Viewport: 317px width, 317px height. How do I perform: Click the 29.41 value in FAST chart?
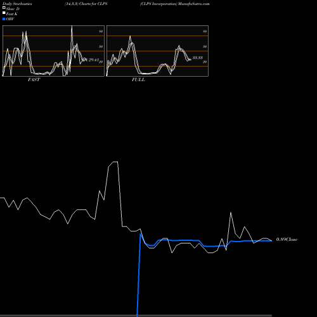point(94,60)
